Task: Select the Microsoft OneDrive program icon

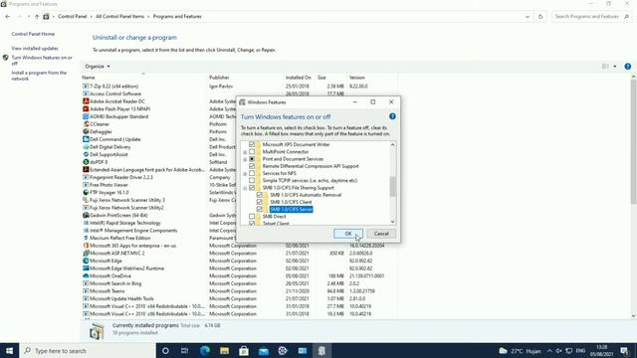Action: coord(86,276)
